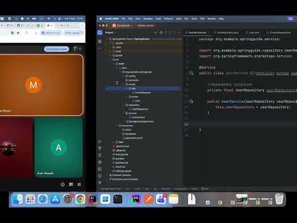Select SpringGuideApplication in the project tree

(x=139, y=121)
